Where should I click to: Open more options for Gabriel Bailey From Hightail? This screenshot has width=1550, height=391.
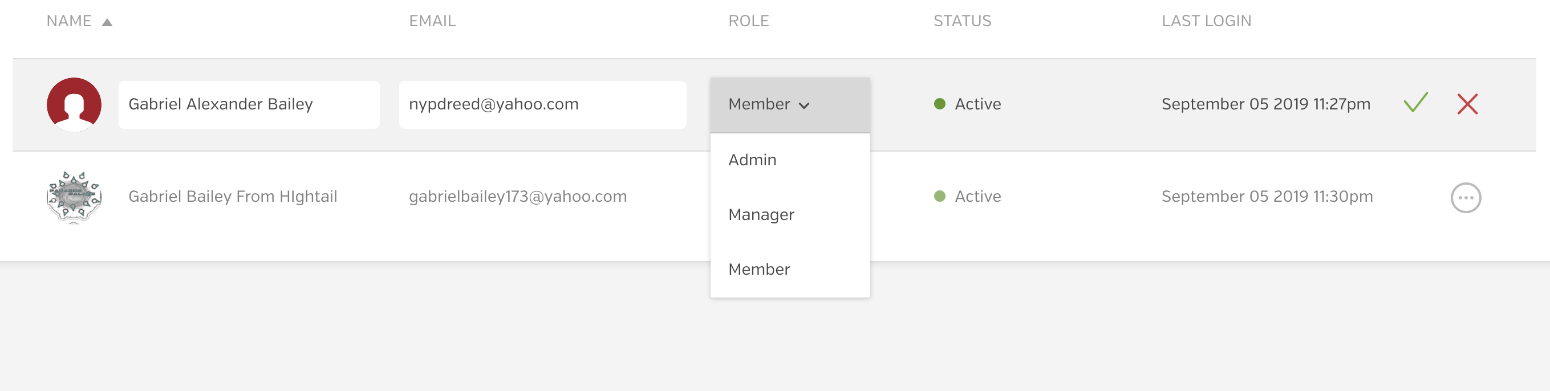(x=1465, y=198)
